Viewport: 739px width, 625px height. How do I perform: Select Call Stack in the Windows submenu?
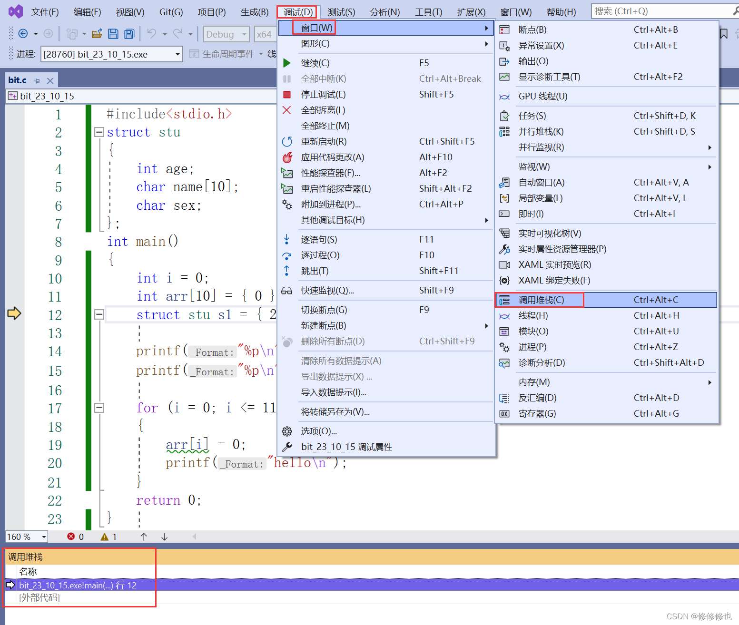click(541, 300)
